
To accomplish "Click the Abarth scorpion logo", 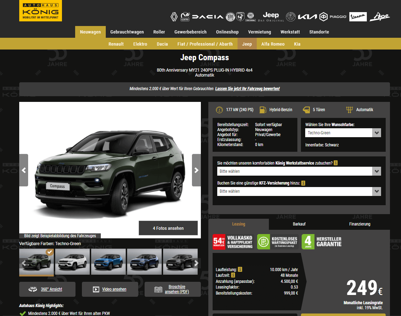I will [240, 17].
